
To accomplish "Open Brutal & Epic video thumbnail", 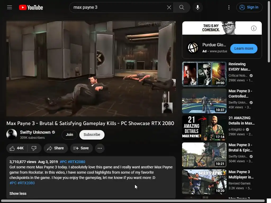I will click(x=204, y=155).
